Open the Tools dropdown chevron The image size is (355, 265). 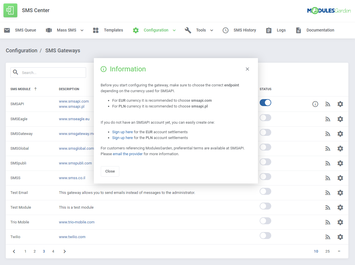[212, 30]
